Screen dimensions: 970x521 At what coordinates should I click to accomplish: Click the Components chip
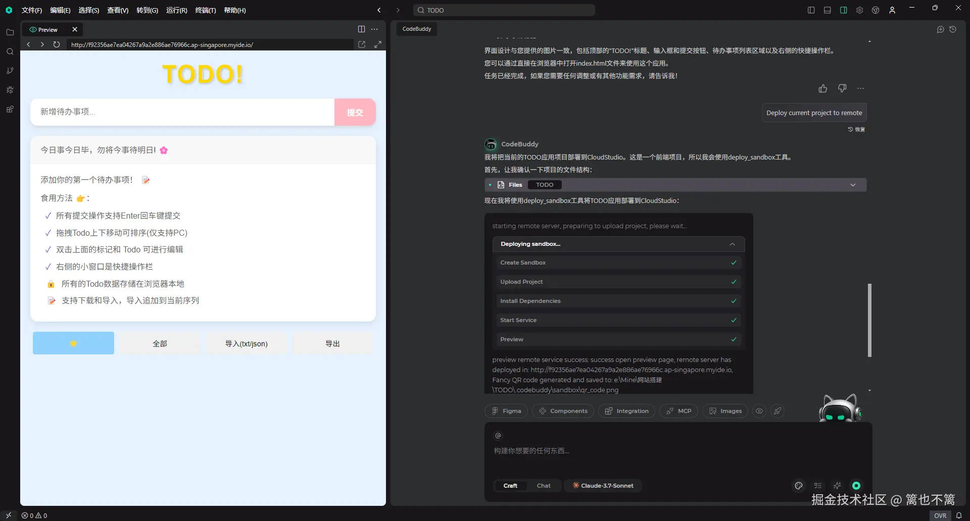[563, 411]
